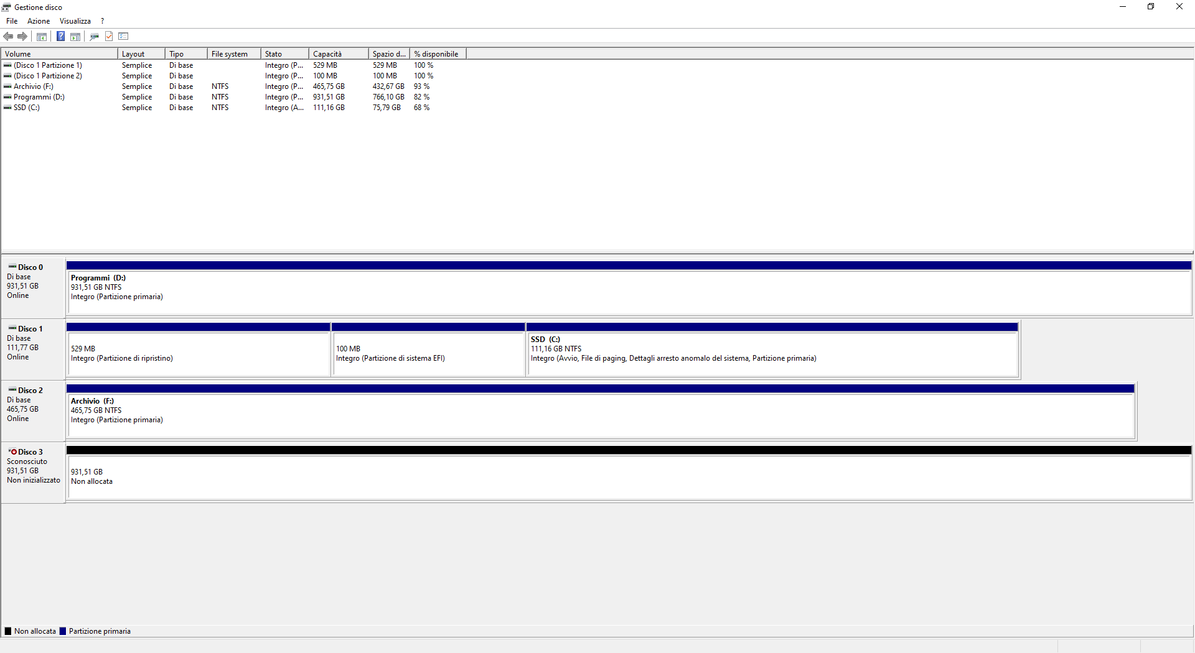Sort by the Tipo column header
This screenshot has width=1195, height=653.
coord(186,54)
